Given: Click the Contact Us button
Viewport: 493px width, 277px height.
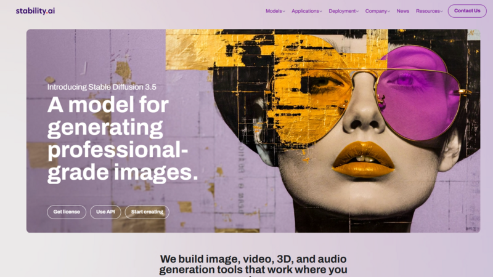Looking at the screenshot, I should tap(467, 11).
